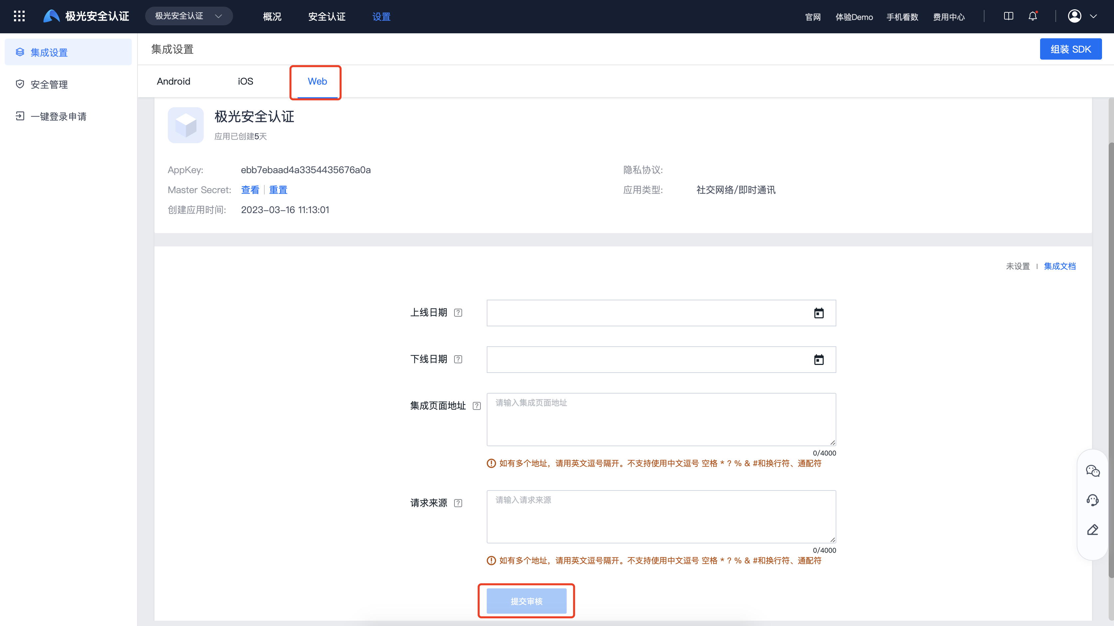Screen dimensions: 1114x626
Task: Go to the 安全认证 top menu
Action: [327, 16]
